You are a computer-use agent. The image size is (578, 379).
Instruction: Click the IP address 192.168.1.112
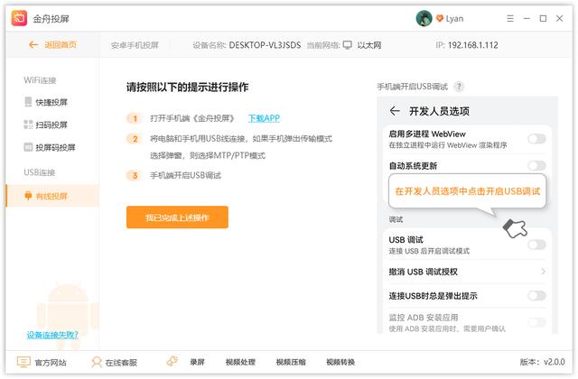point(473,45)
